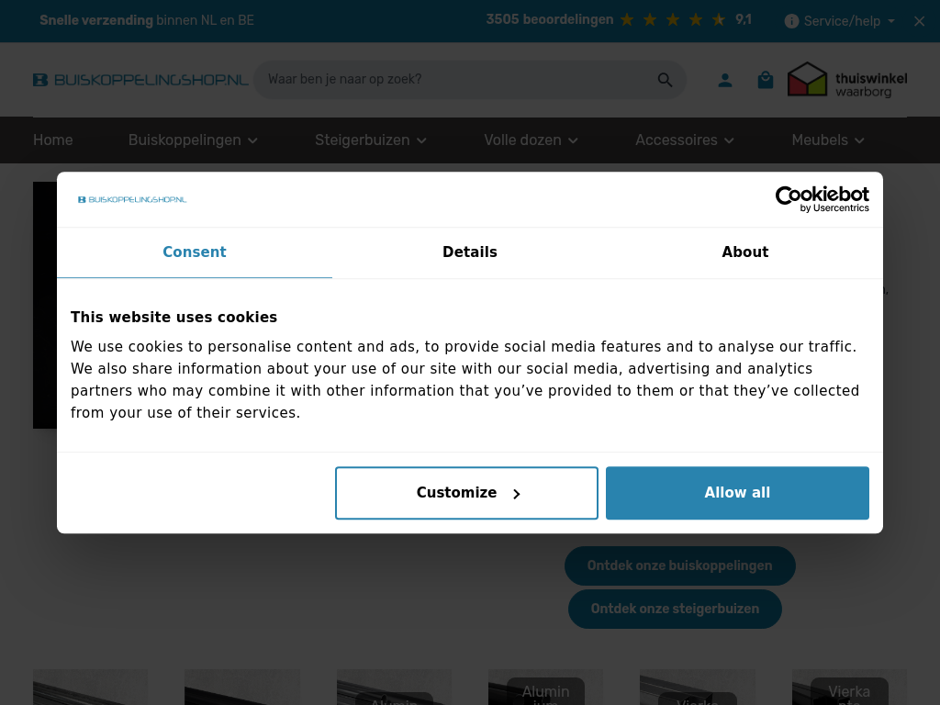Open the shopping bag cart icon
Screen dimensions: 940x705
(x=766, y=80)
